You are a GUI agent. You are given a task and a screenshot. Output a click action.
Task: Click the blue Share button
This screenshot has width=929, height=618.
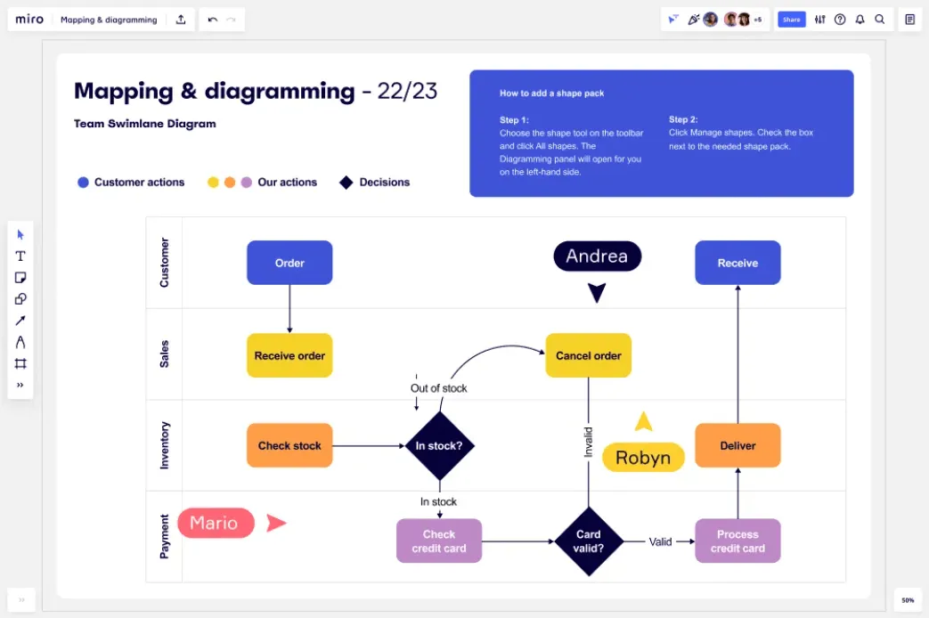[x=792, y=20]
